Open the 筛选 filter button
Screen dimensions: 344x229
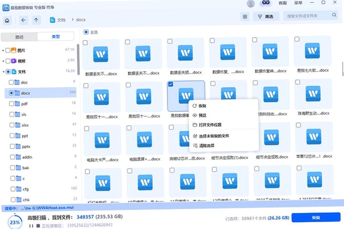[265, 17]
